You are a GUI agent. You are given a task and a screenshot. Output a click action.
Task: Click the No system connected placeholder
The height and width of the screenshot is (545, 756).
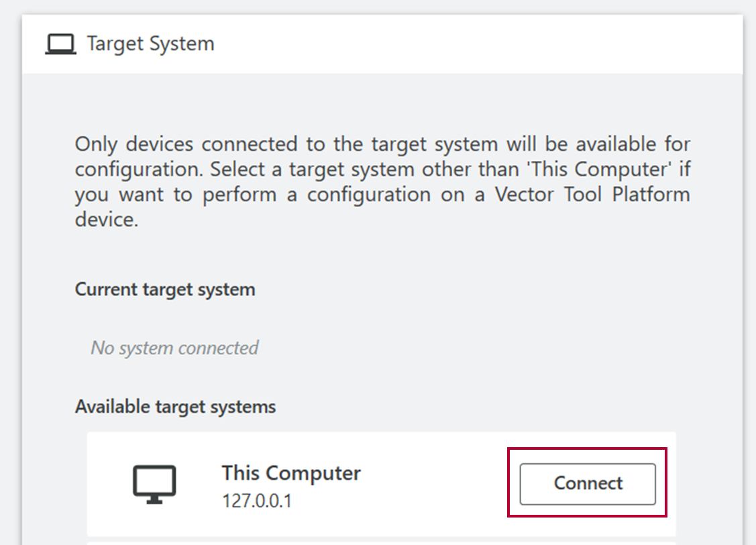pos(174,348)
